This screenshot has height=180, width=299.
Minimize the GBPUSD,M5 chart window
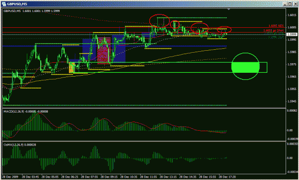(x=285, y=4)
